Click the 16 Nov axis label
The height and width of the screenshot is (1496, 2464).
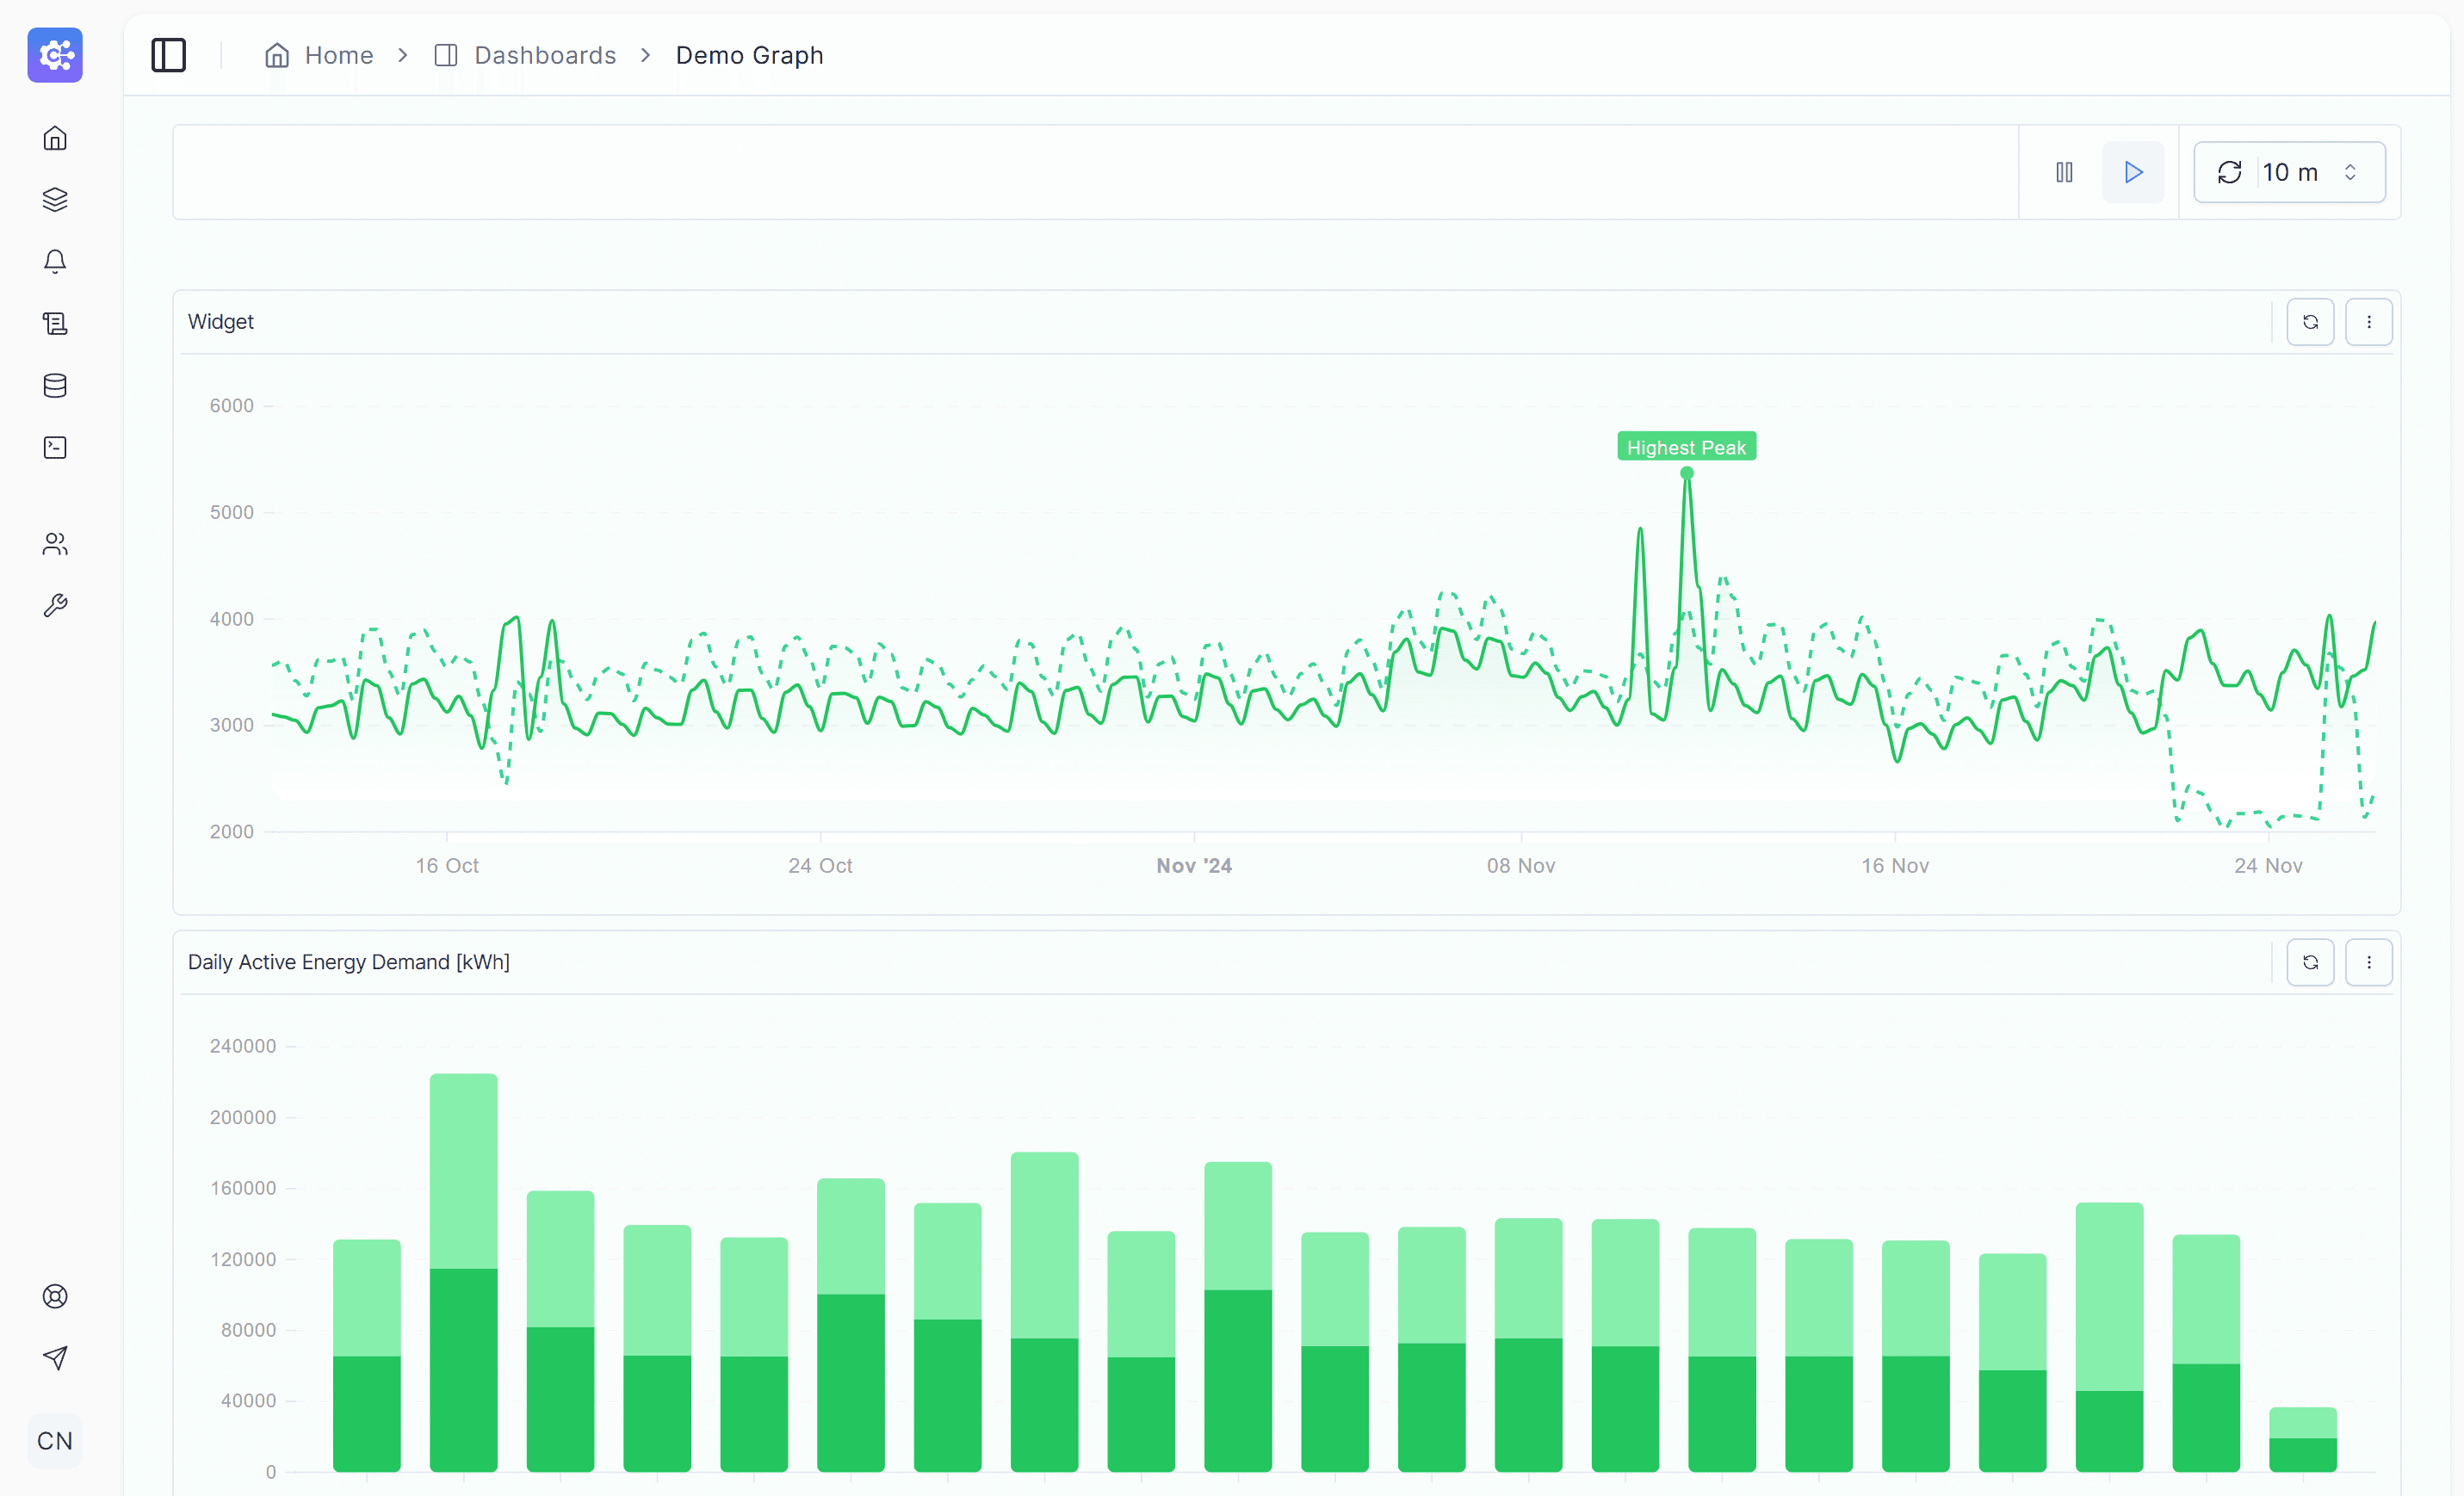pyautogui.click(x=1895, y=866)
